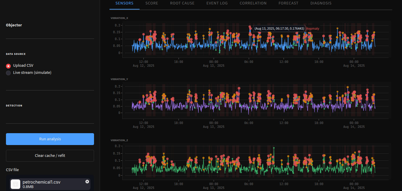The image size is (402, 191).
Task: Click the CSV file label
Action: pos(12,170)
